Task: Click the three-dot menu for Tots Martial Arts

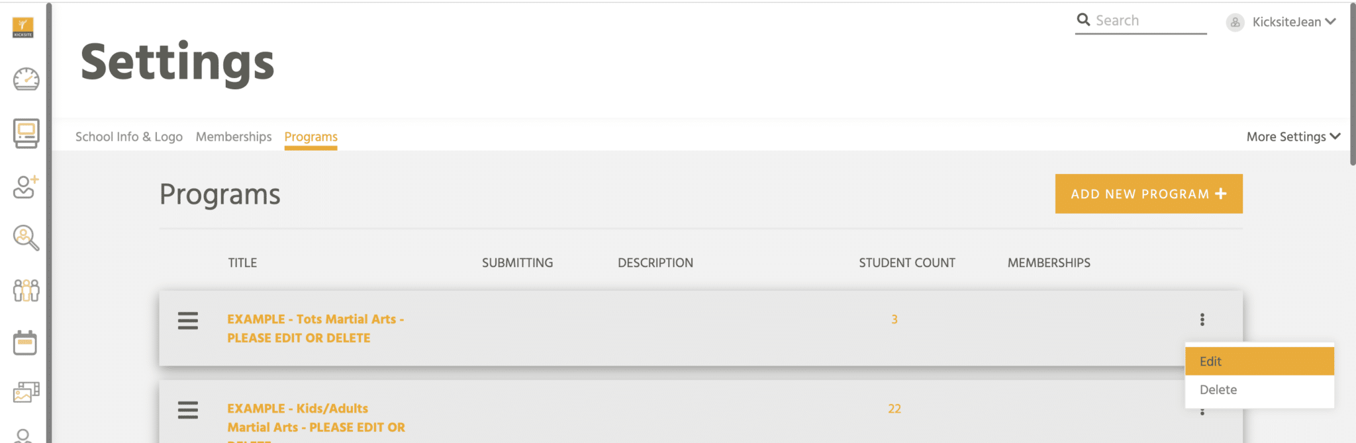Action: (x=1202, y=320)
